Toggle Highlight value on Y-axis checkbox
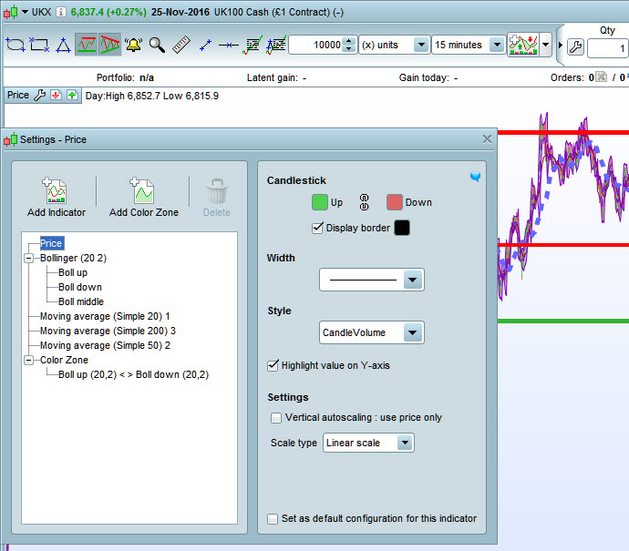629x551 pixels. click(x=273, y=365)
